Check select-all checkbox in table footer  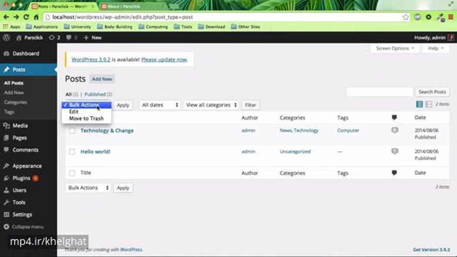pyautogui.click(x=72, y=173)
